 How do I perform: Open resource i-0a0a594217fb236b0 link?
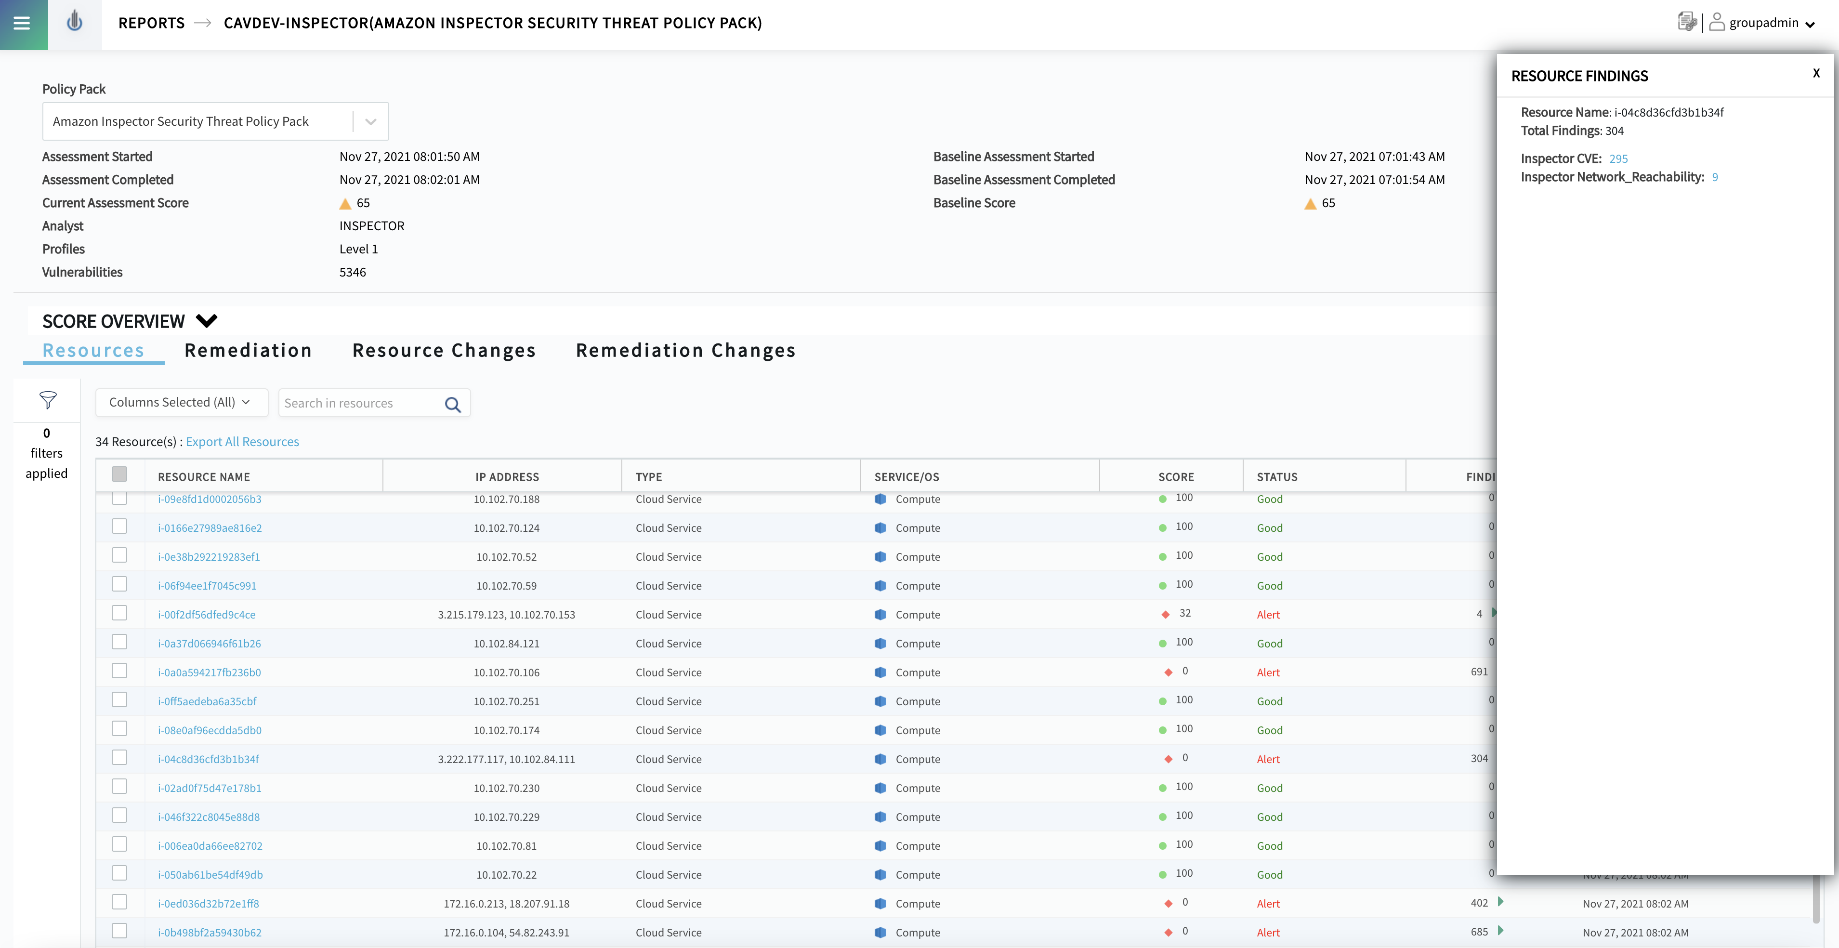[x=209, y=672]
